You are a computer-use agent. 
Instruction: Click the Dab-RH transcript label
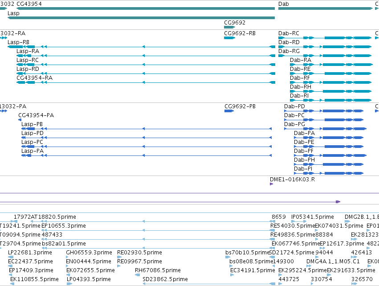301,87
